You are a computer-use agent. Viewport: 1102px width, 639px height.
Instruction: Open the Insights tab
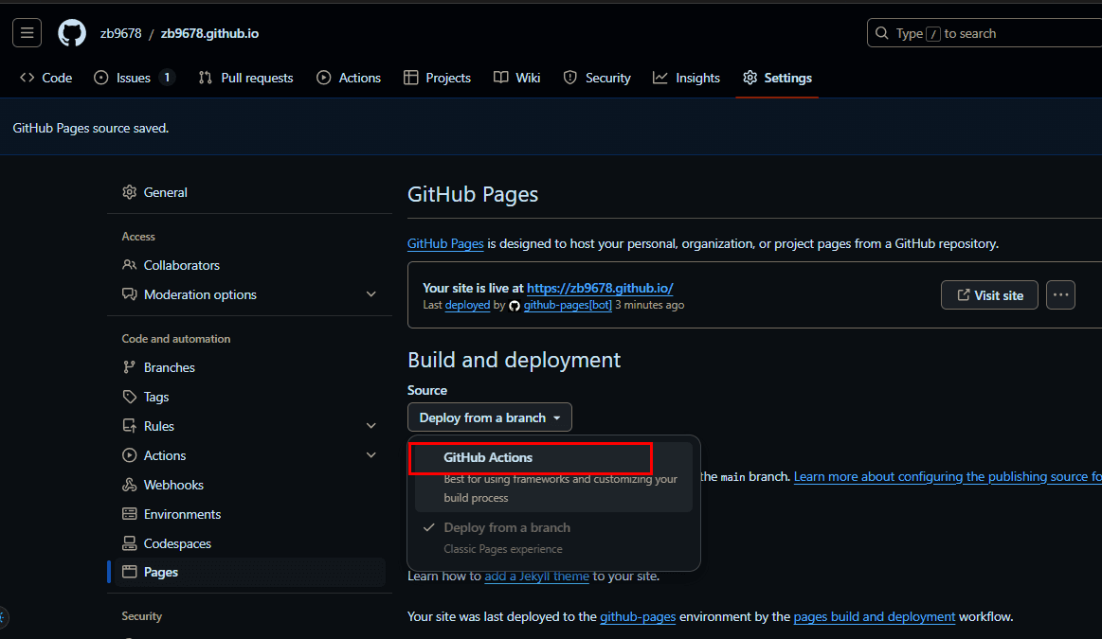(x=686, y=78)
